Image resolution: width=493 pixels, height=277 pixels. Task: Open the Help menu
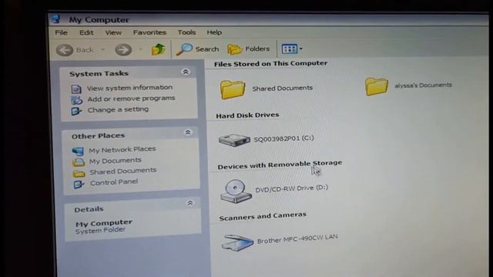[214, 32]
